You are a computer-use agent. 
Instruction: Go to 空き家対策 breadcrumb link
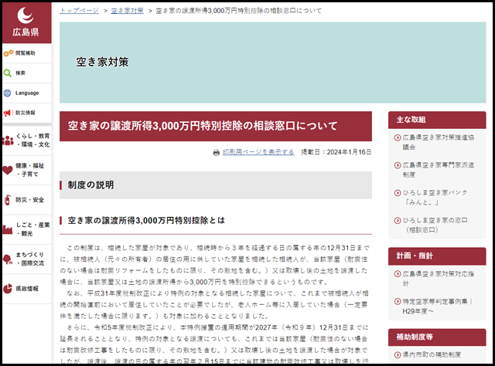pos(127,11)
